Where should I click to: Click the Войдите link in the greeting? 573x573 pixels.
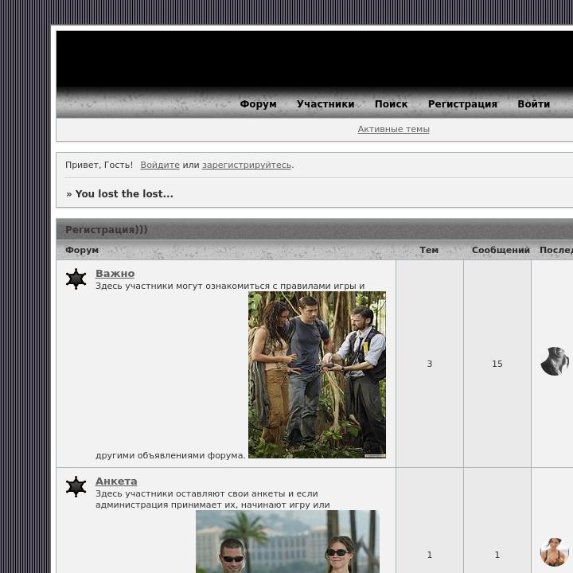coord(160,165)
